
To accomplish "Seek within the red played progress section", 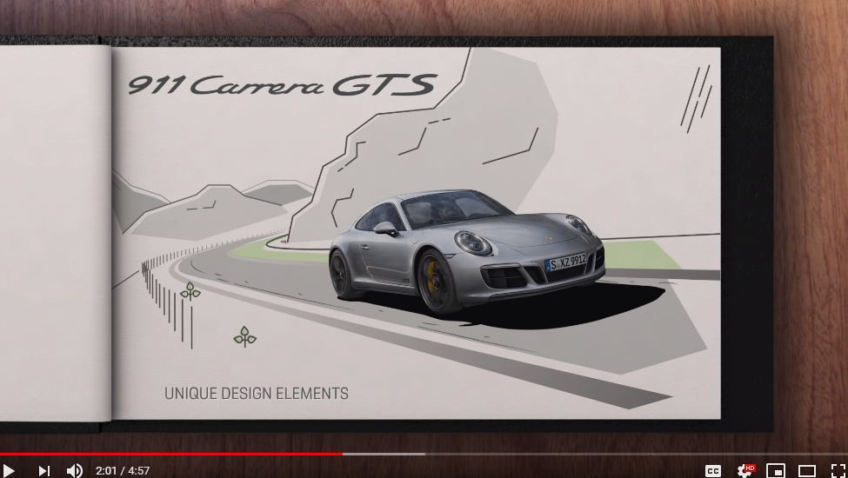I will pyautogui.click(x=174, y=454).
